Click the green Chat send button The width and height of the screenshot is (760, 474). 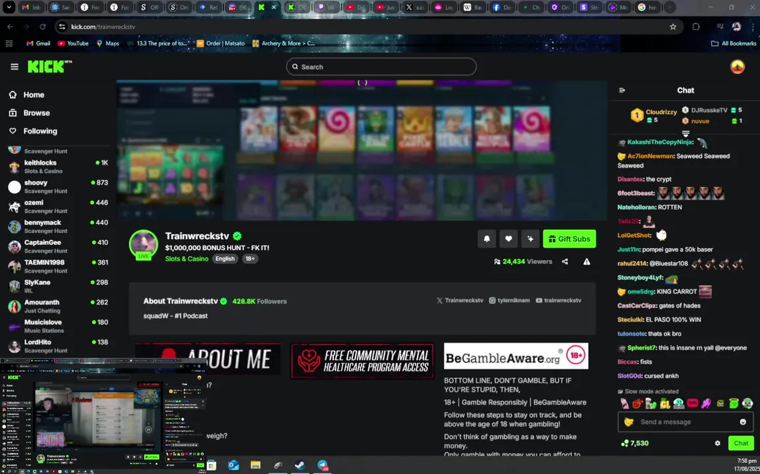tap(741, 443)
